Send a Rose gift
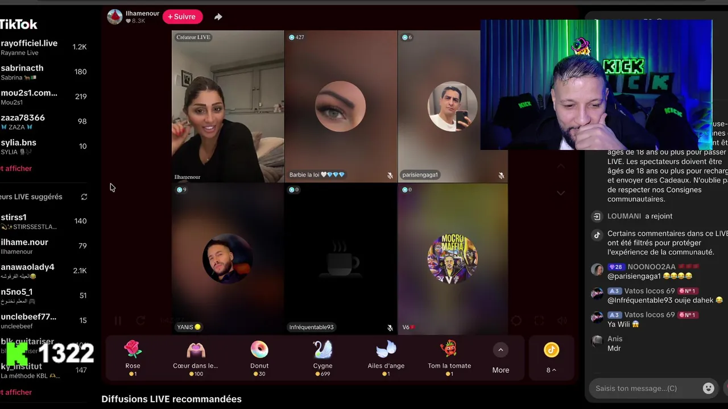 pyautogui.click(x=133, y=358)
